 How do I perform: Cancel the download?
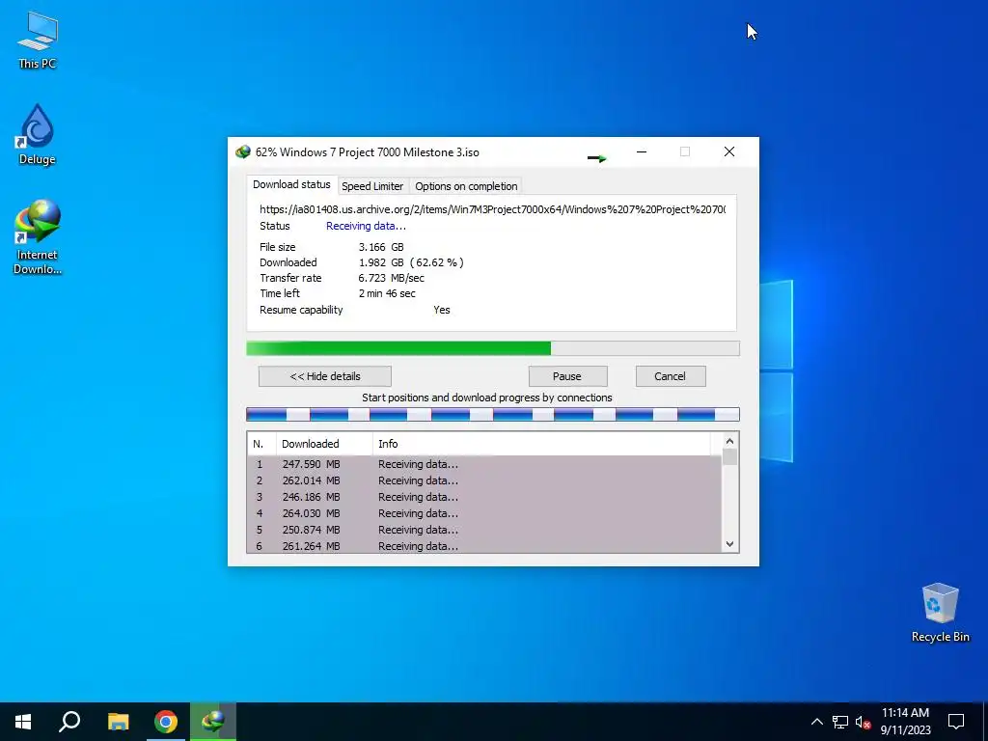(x=671, y=376)
